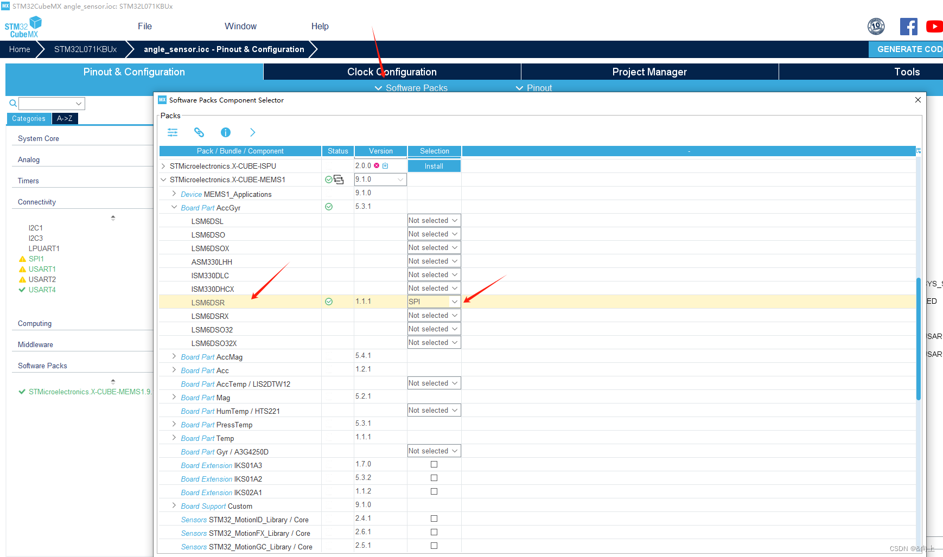The width and height of the screenshot is (943, 557).
Task: Enable the STM32_MotionID_Library checkbox
Action: coord(434,518)
